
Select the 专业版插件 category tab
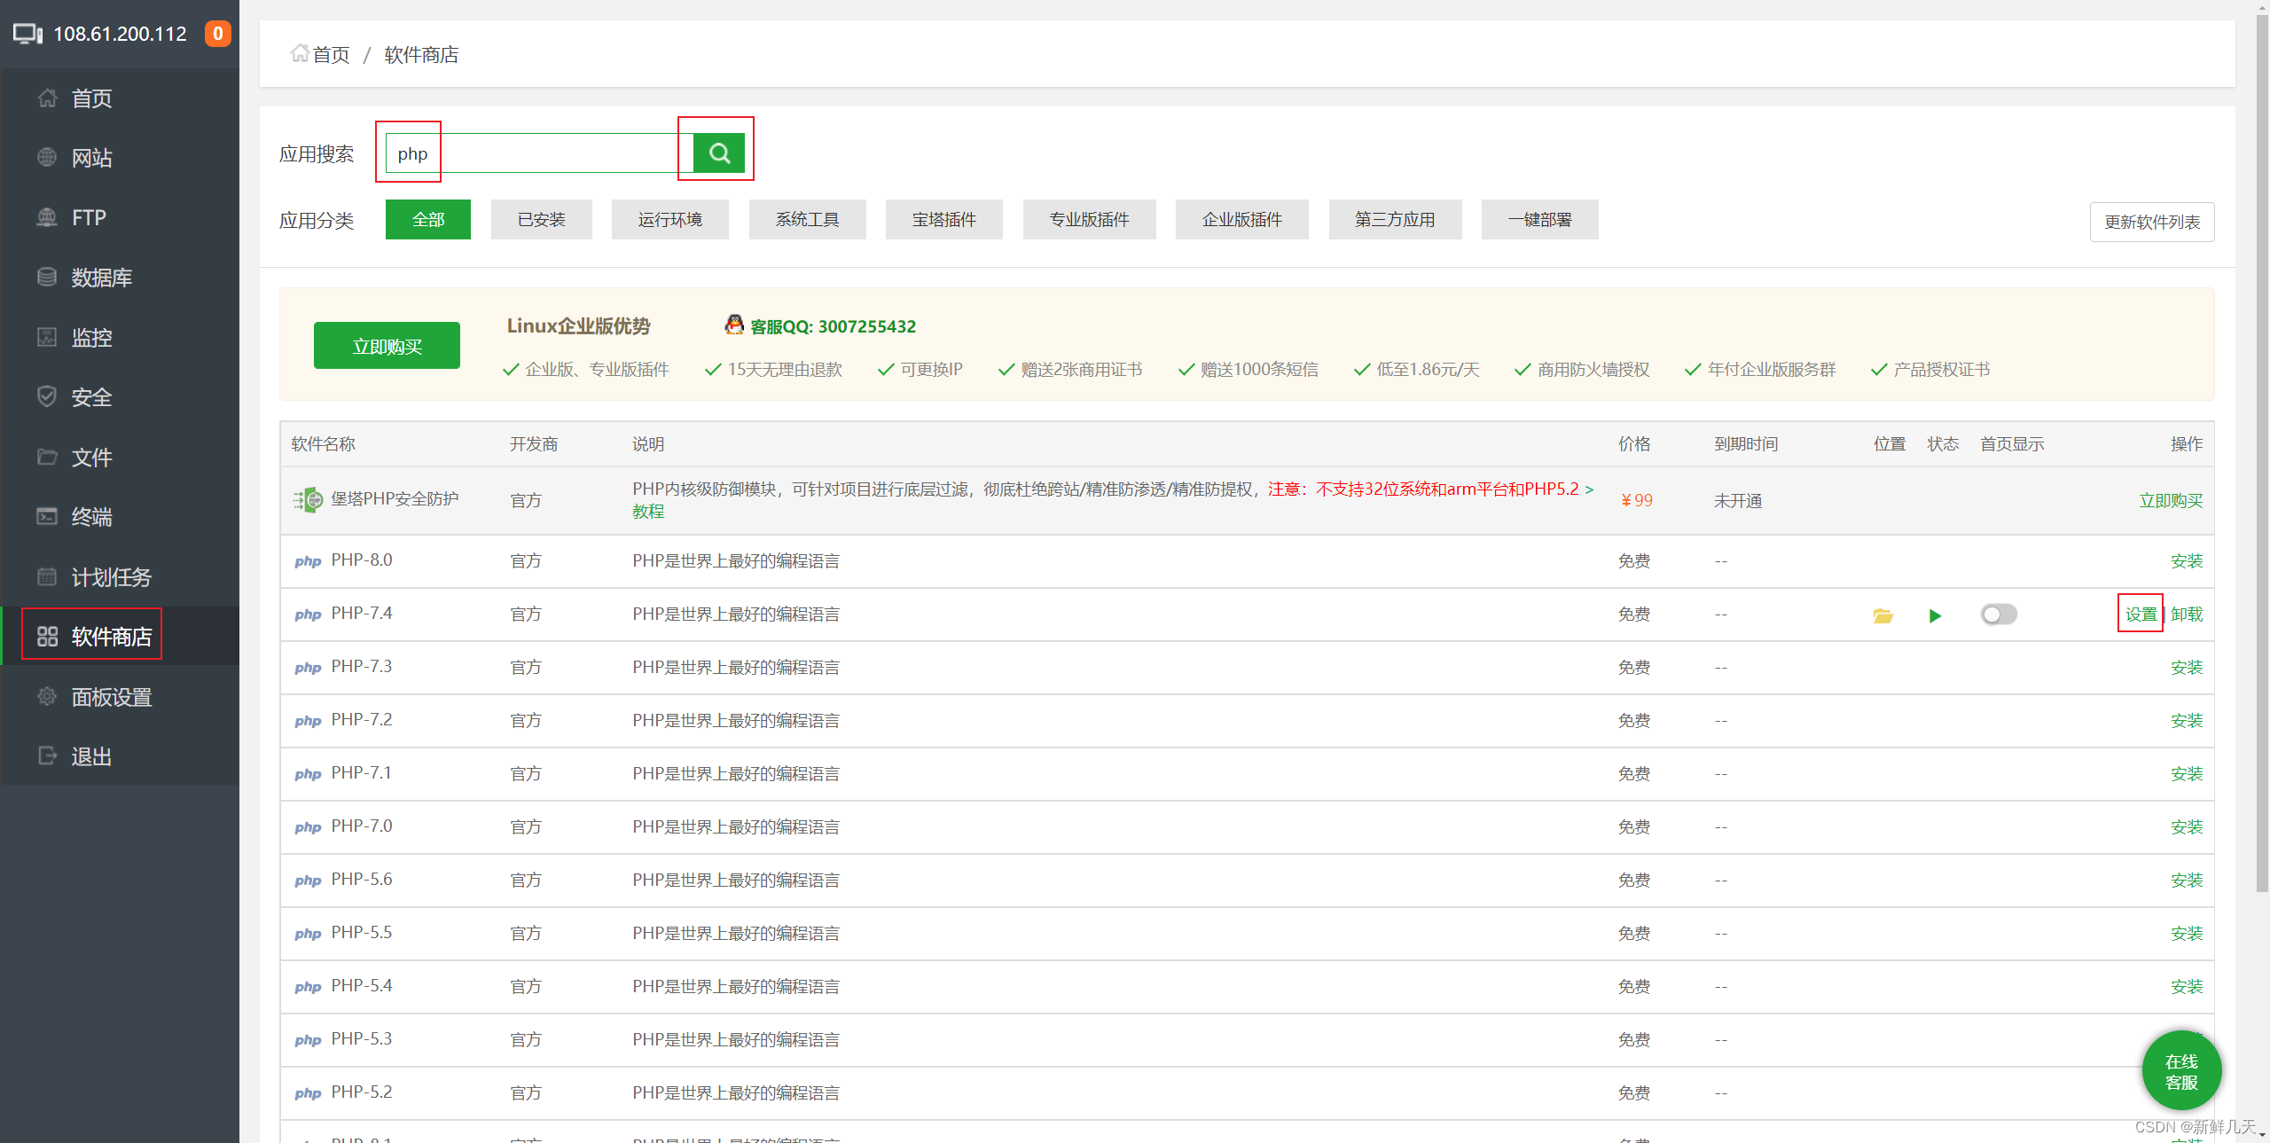coord(1090,219)
